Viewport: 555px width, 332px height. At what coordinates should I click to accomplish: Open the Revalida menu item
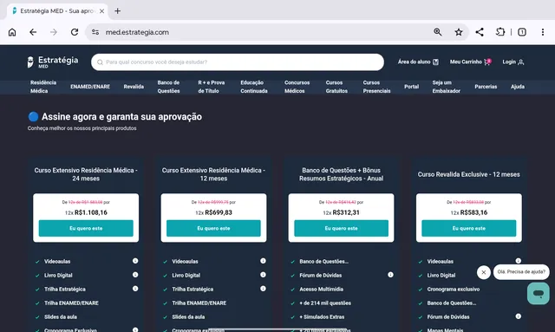coord(134,87)
